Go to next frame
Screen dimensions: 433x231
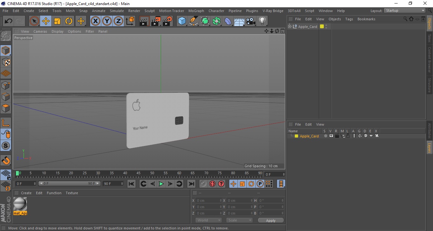coord(170,184)
